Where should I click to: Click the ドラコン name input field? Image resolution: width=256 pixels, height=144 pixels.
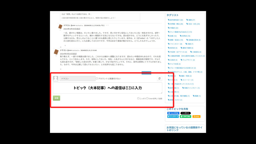[x=77, y=78]
